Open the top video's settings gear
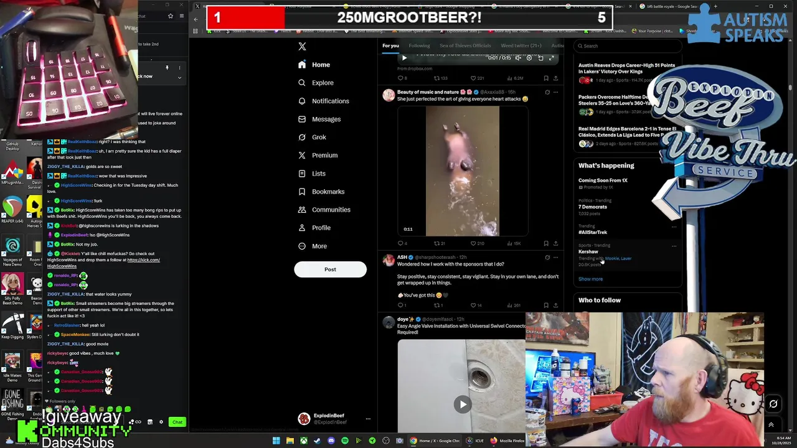The image size is (797, 448). pos(529,58)
